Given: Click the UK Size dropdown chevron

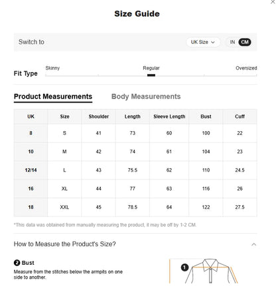Looking at the screenshot, I should tap(213, 42).
